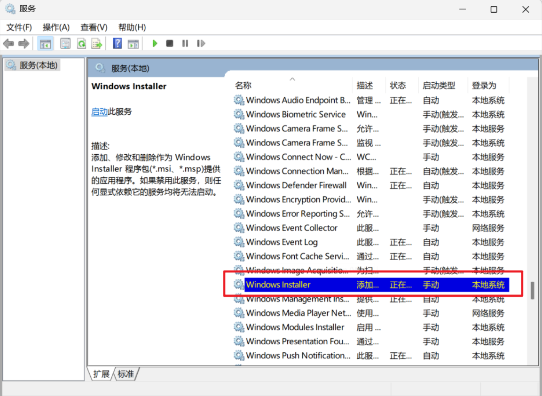The height and width of the screenshot is (396, 542).
Task: Select Windows Font Cache Servi... name
Action: (297, 256)
